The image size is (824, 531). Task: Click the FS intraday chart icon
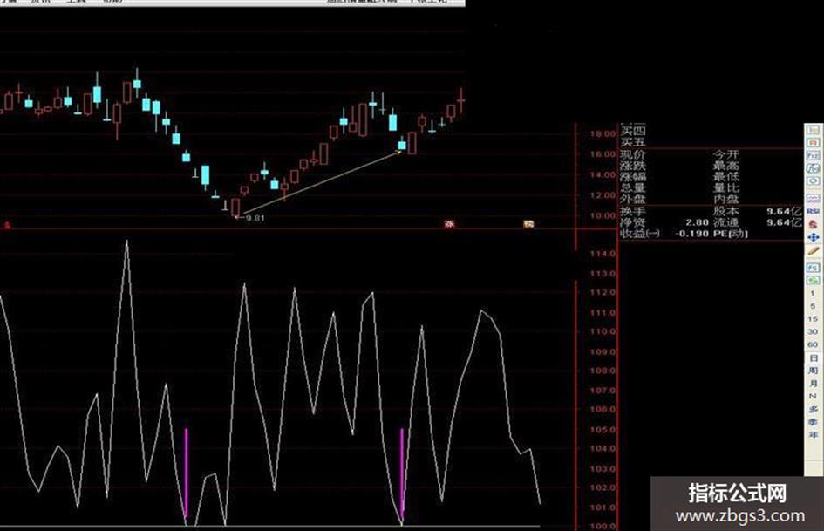tap(813, 268)
